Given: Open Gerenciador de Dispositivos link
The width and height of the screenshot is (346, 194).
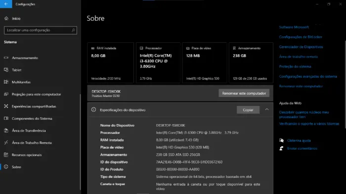Looking at the screenshot, I should [x=301, y=47].
